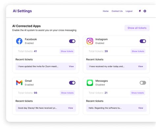The image size is (156, 129).
Task: Select Logout in the top navigation
Action: pyautogui.click(x=129, y=11)
